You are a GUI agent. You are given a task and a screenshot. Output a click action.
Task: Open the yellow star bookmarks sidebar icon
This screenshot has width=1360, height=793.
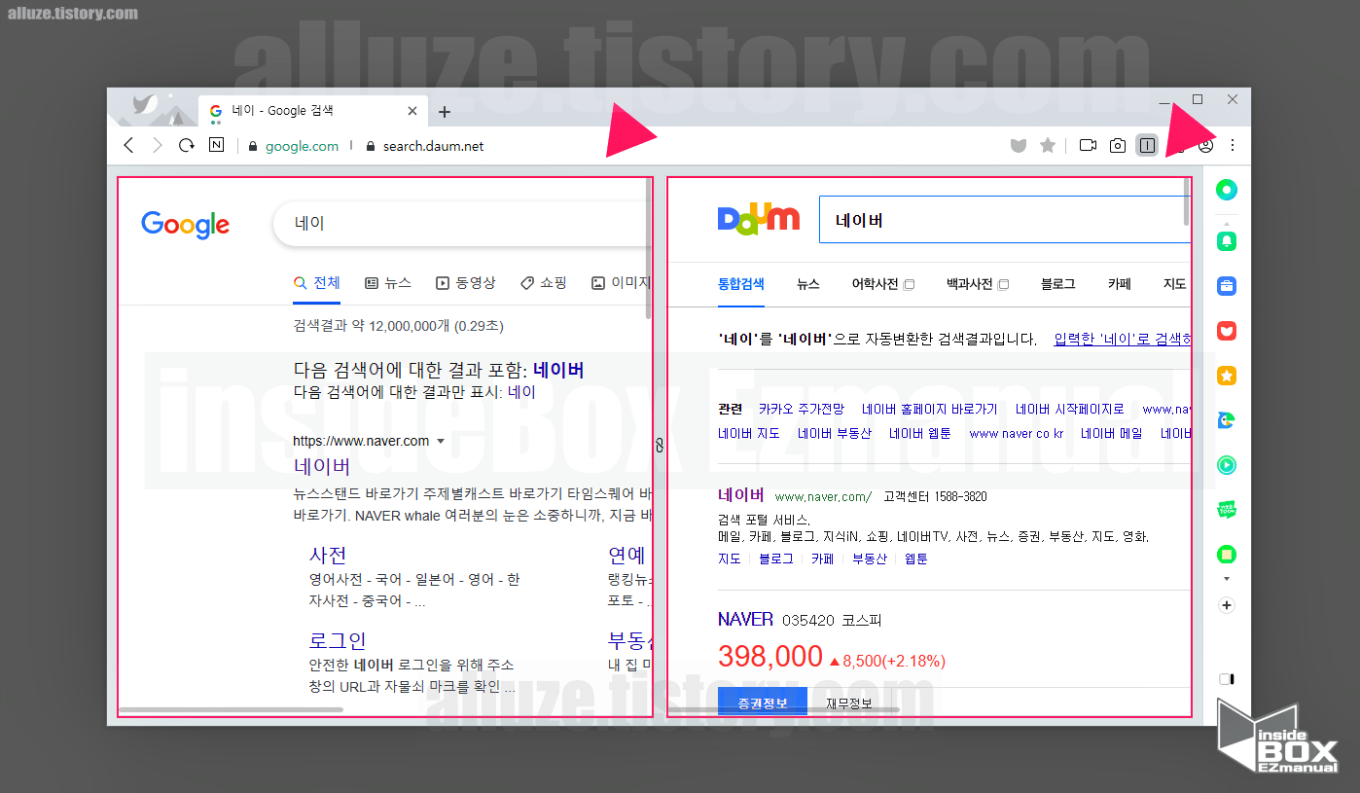tap(1227, 376)
